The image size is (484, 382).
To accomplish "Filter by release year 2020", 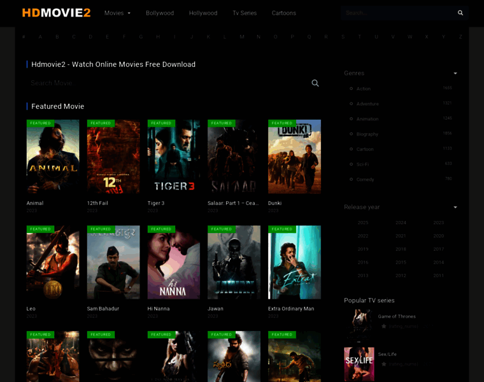I will pos(439,236).
